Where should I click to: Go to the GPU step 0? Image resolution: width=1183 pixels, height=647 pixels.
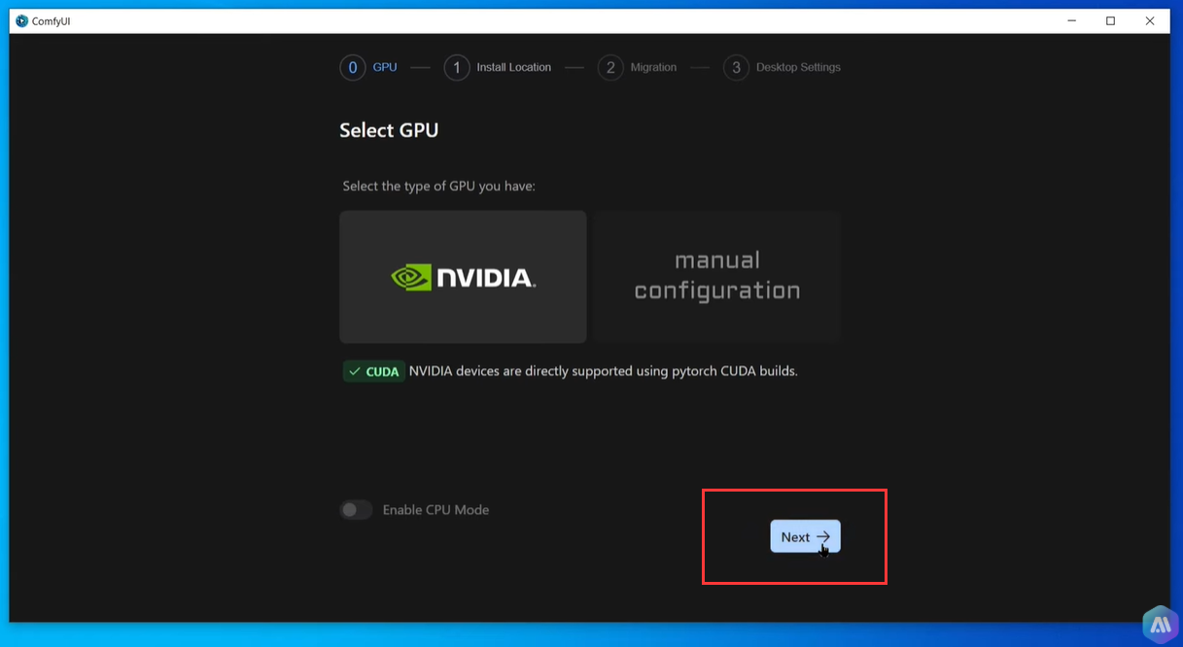tap(368, 67)
